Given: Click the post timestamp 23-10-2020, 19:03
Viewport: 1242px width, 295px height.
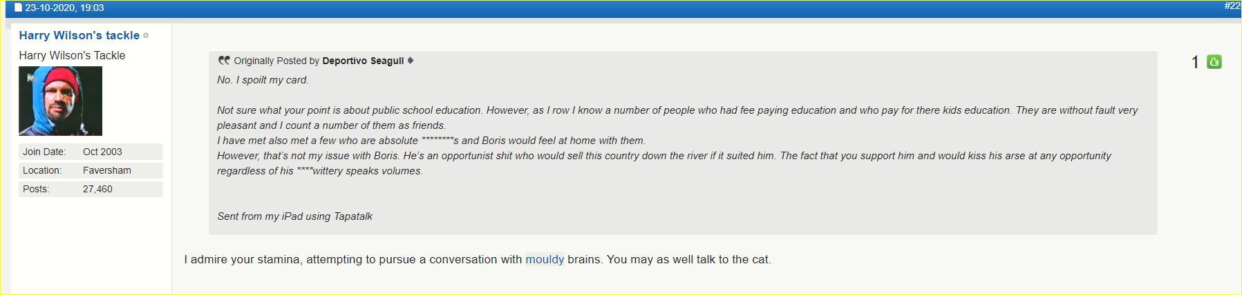Looking at the screenshot, I should coord(64,8).
